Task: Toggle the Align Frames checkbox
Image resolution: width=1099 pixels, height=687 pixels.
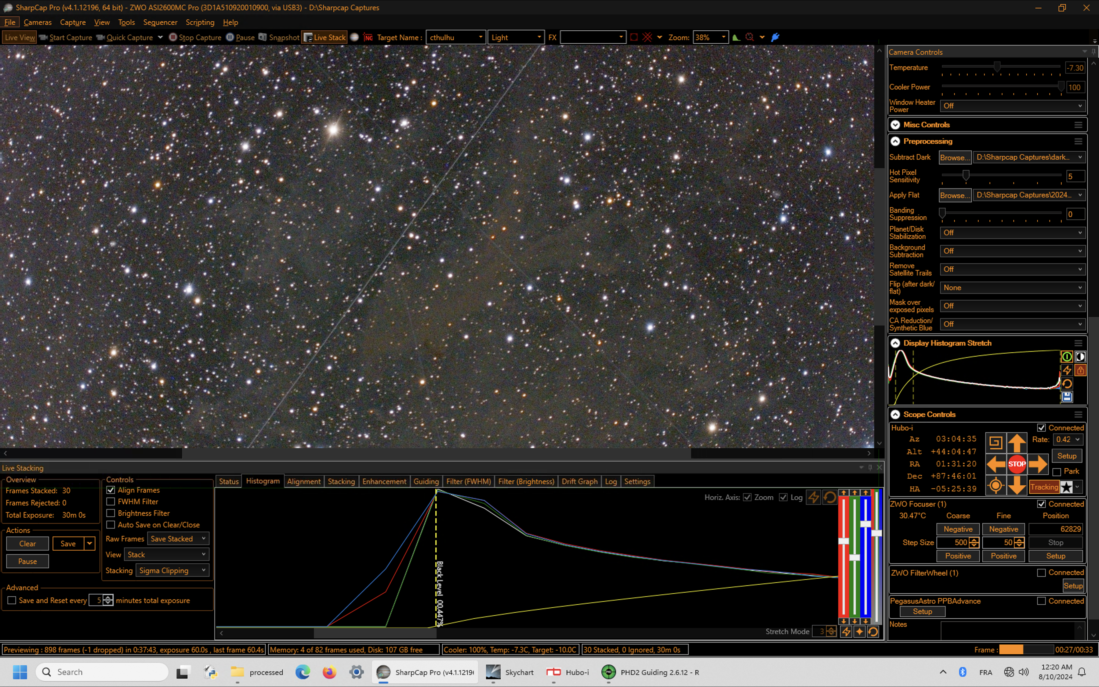Action: click(x=111, y=490)
